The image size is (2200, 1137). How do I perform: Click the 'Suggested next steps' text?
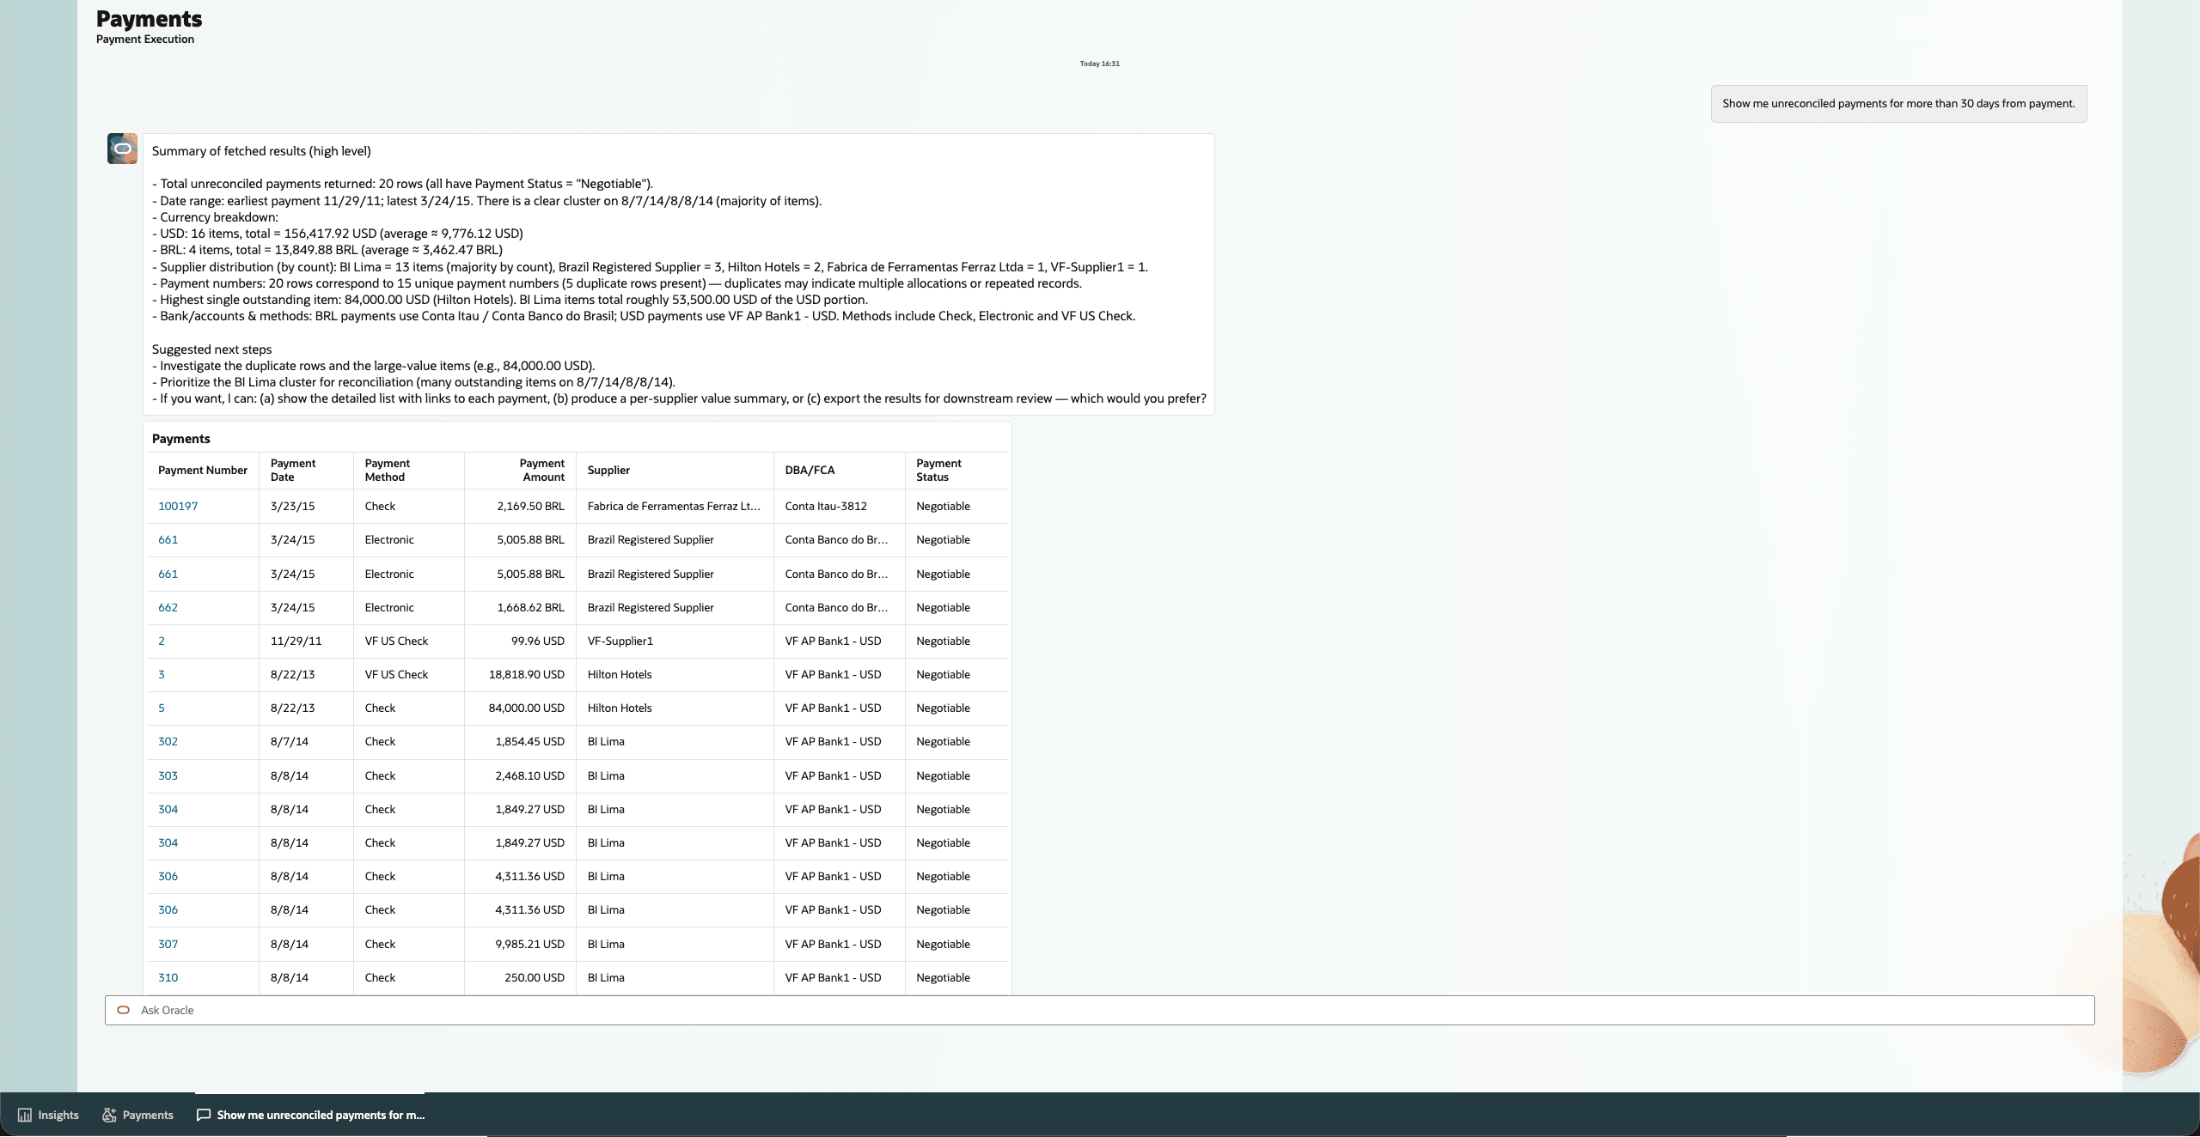212,350
